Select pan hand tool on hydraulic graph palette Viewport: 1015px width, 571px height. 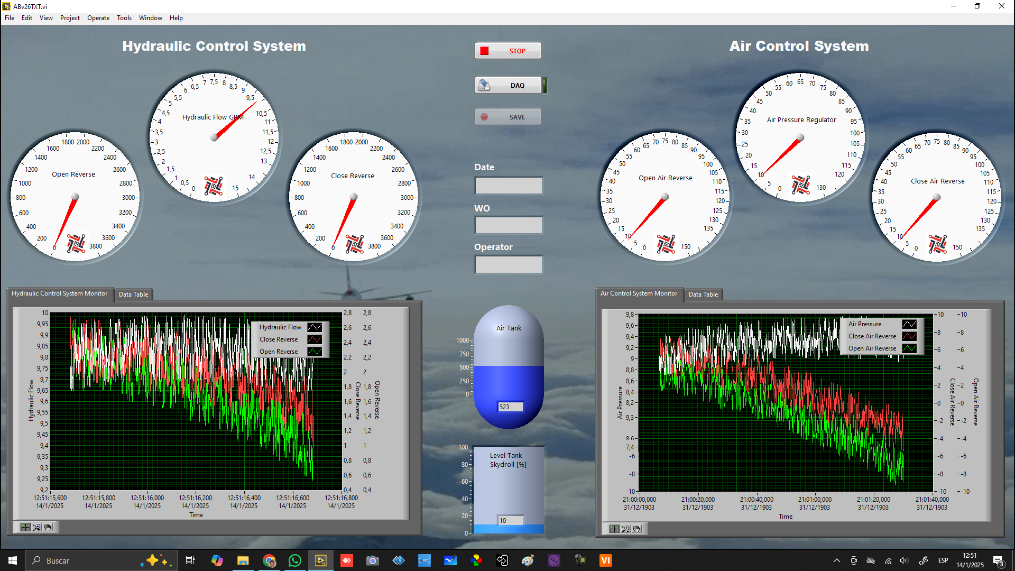point(48,527)
